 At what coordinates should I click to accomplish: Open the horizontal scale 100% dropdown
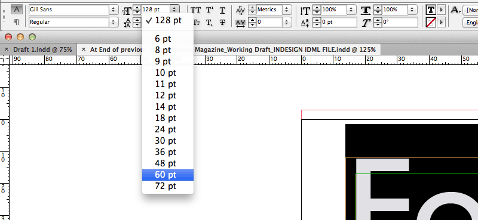412,10
